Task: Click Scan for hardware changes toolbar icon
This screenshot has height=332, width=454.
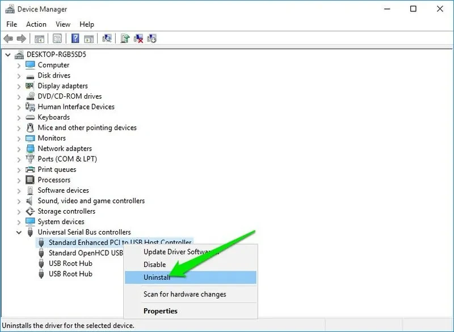Action: pos(107,39)
